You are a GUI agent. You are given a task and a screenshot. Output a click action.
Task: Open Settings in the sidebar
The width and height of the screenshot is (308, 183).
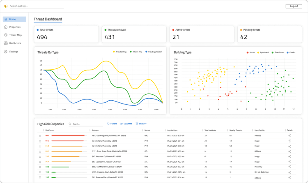[x=14, y=52]
